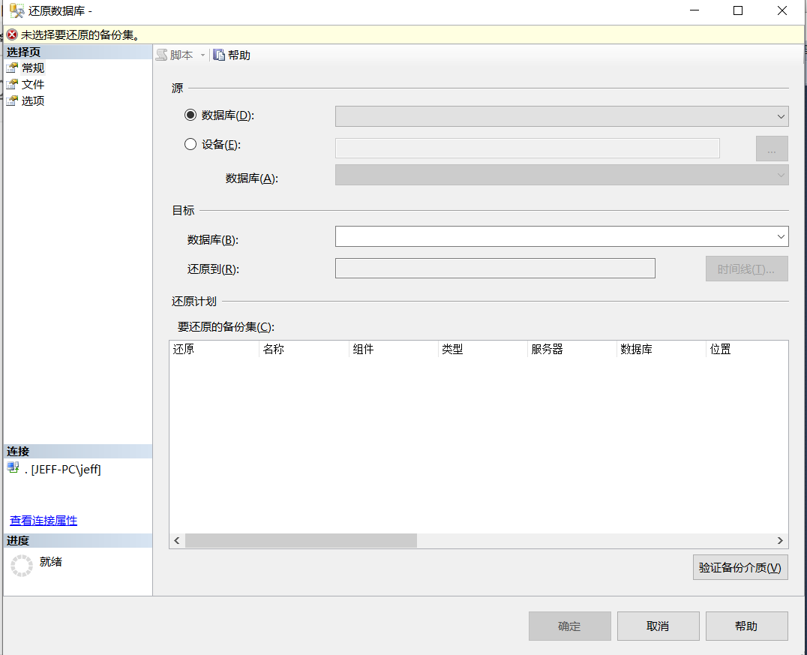Close the restore database window
Image resolution: width=807 pixels, height=655 pixels.
[781, 11]
